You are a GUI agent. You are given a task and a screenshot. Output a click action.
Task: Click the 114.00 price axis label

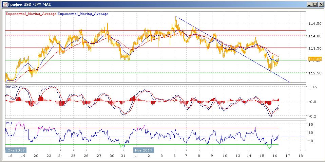pos(314,36)
